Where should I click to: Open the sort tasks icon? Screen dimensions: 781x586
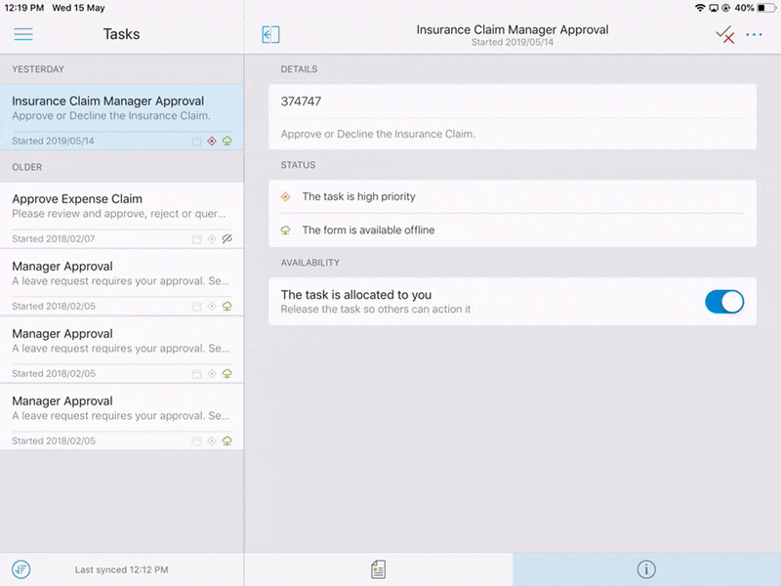[21, 569]
